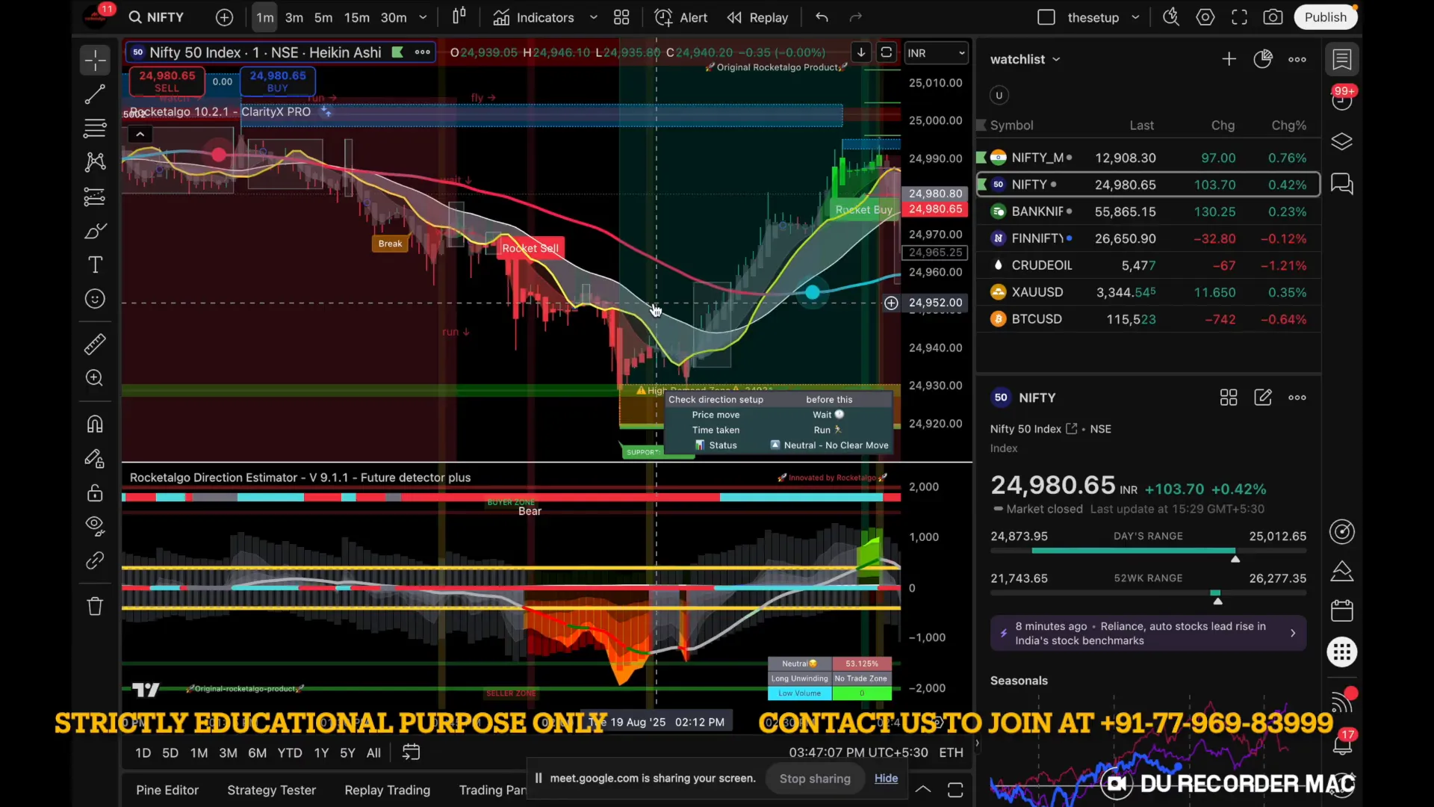Create a new Alert

(x=681, y=17)
